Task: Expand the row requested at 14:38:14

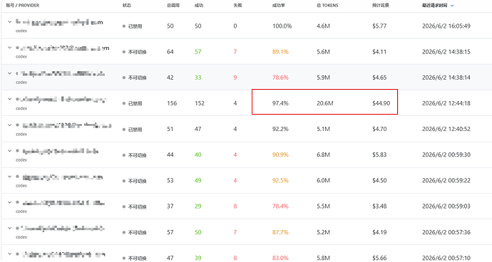Action: tap(9, 73)
